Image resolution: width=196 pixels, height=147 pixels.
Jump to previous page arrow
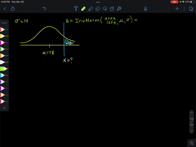(192, 113)
